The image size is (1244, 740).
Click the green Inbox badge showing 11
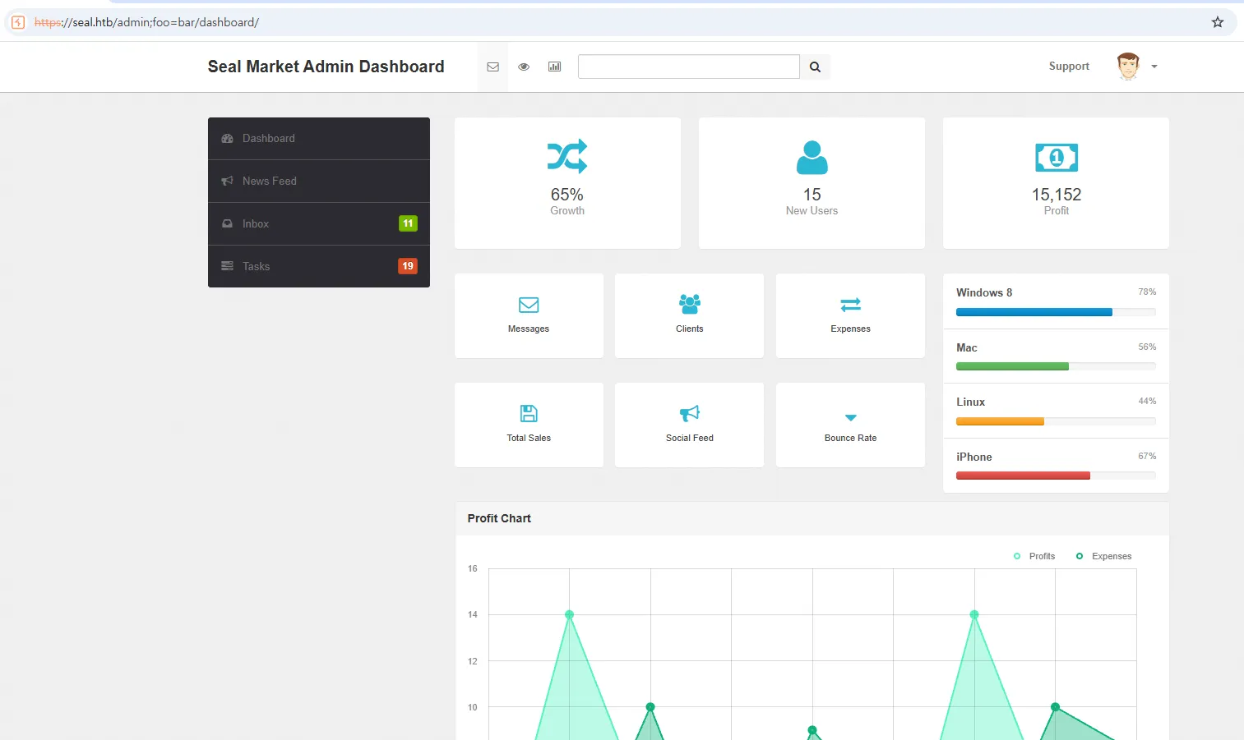click(x=408, y=223)
